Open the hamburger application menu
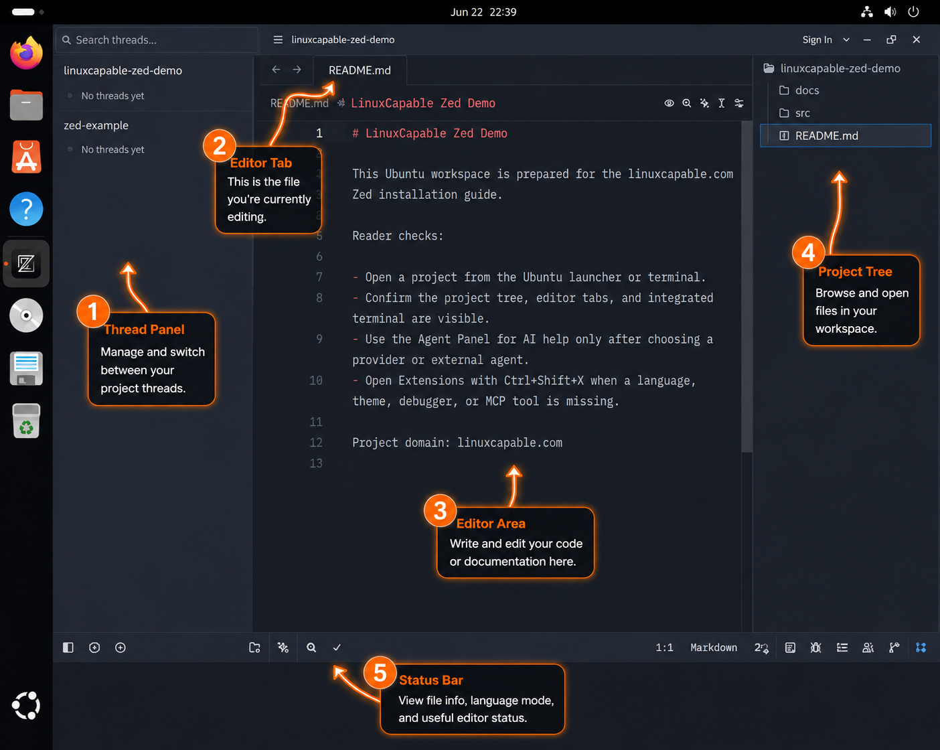 [x=278, y=40]
